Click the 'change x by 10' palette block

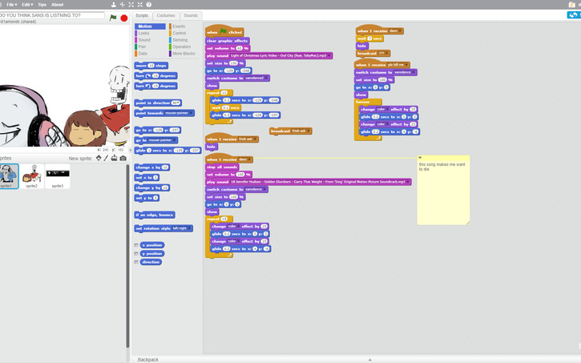click(152, 167)
